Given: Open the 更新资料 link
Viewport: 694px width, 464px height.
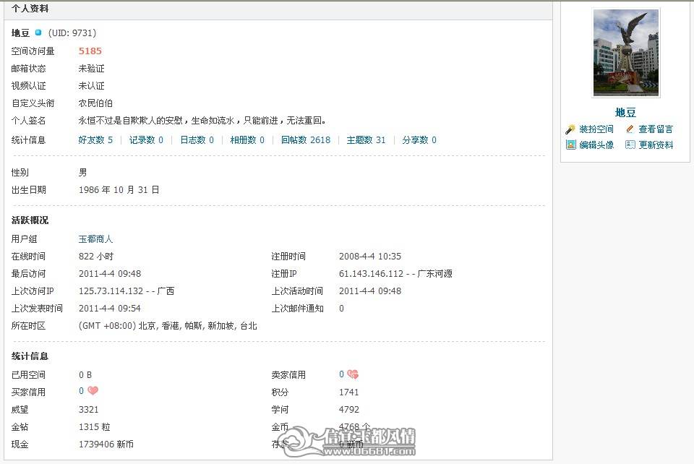Looking at the screenshot, I should tap(656, 145).
